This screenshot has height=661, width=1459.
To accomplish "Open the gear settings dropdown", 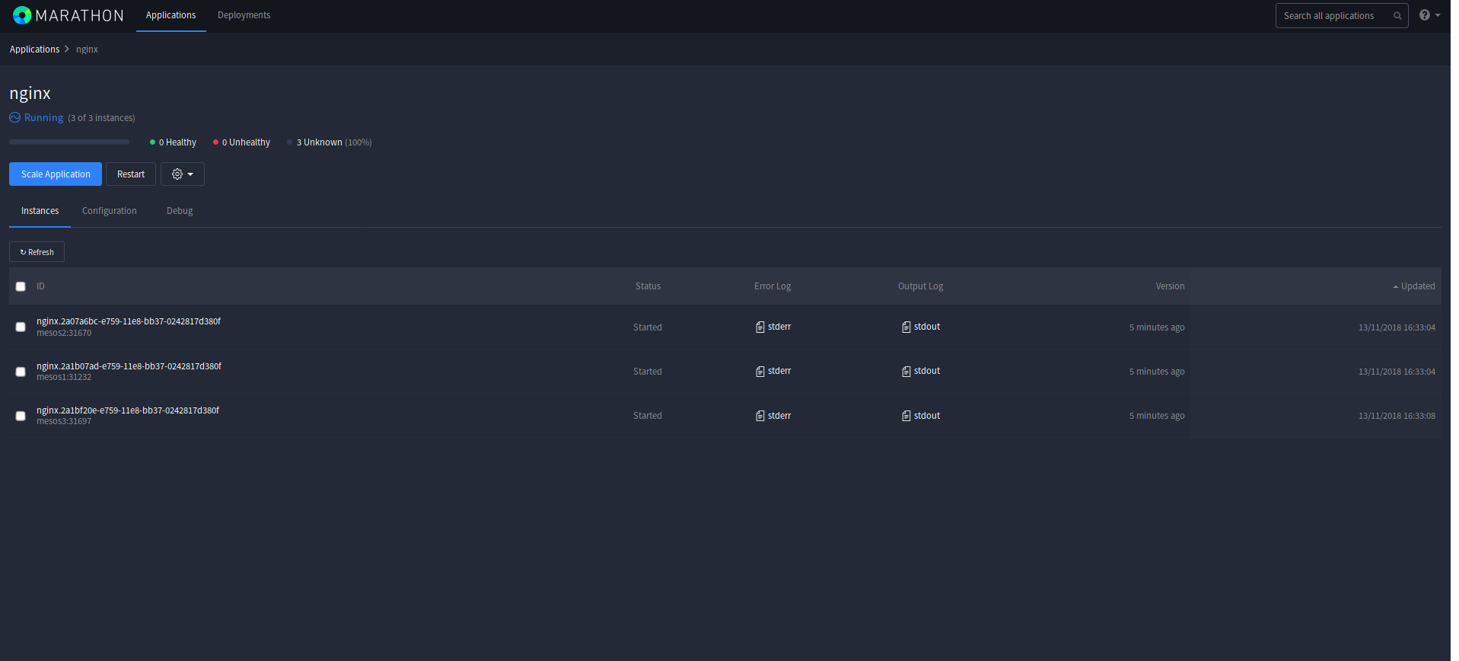I will tap(183, 174).
